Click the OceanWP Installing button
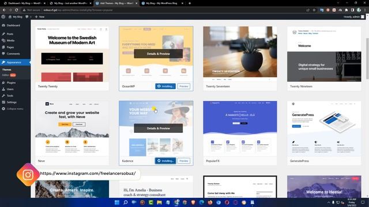 click(165, 86)
